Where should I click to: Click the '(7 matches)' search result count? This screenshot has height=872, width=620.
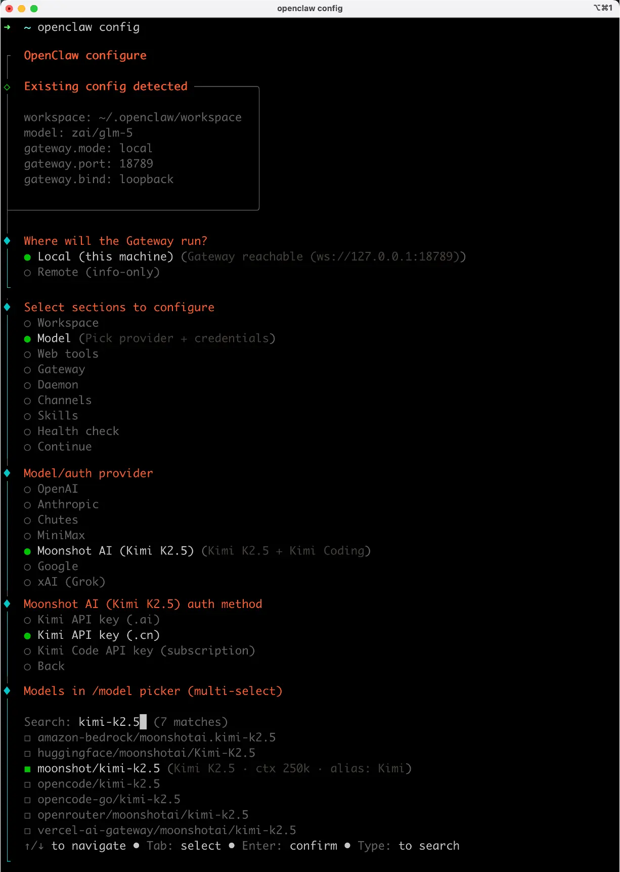tap(191, 722)
